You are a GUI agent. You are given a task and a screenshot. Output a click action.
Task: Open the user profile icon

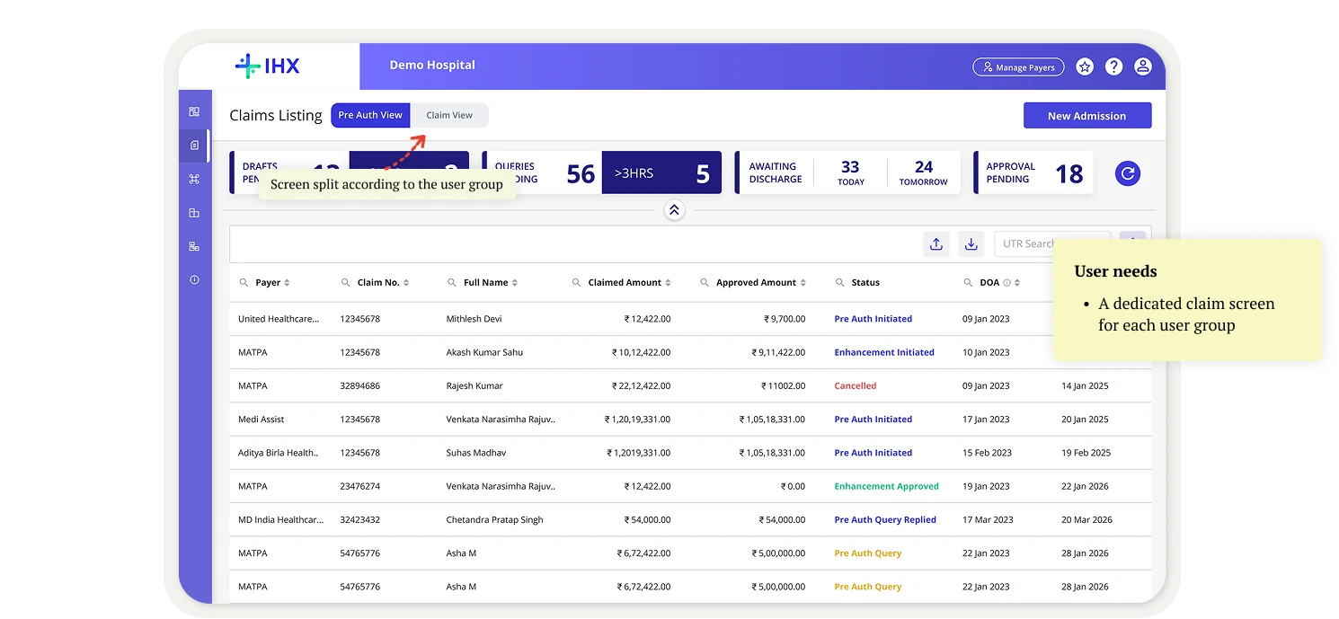[1142, 66]
